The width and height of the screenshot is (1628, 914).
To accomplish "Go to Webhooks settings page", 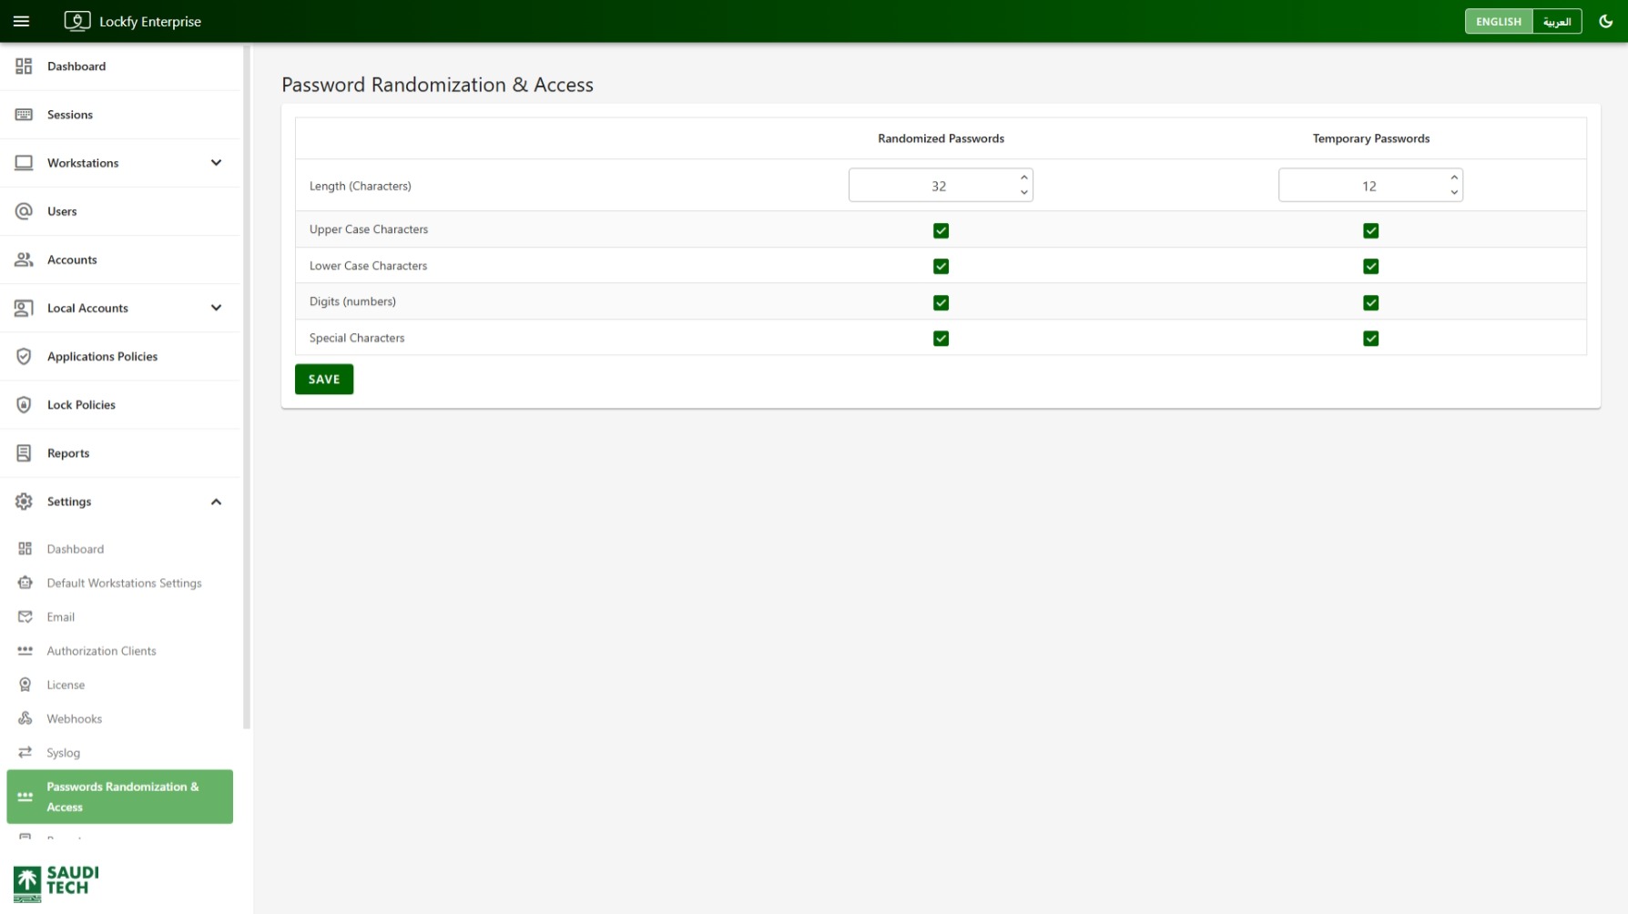I will [121, 718].
